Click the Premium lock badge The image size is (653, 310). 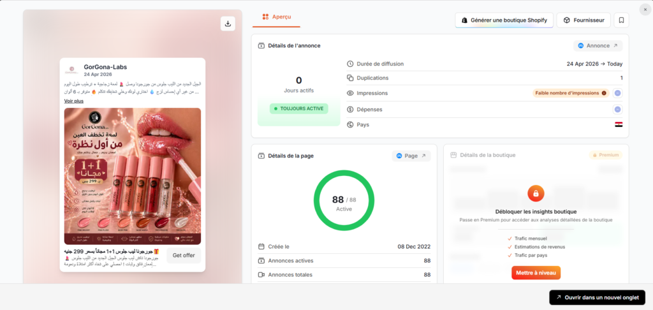606,155
